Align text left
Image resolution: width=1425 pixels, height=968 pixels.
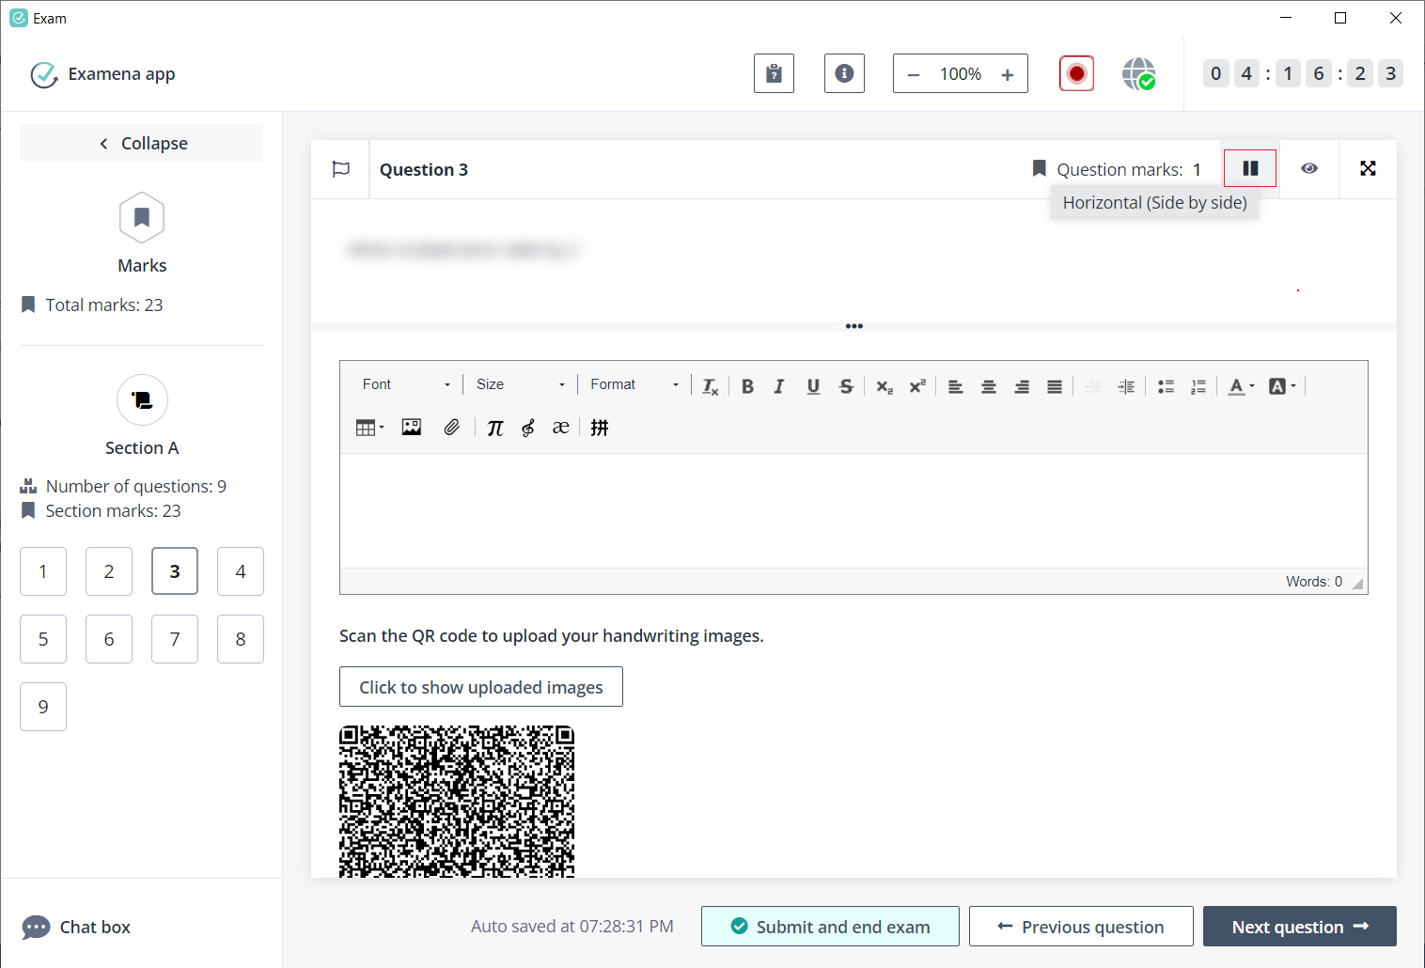(x=956, y=386)
